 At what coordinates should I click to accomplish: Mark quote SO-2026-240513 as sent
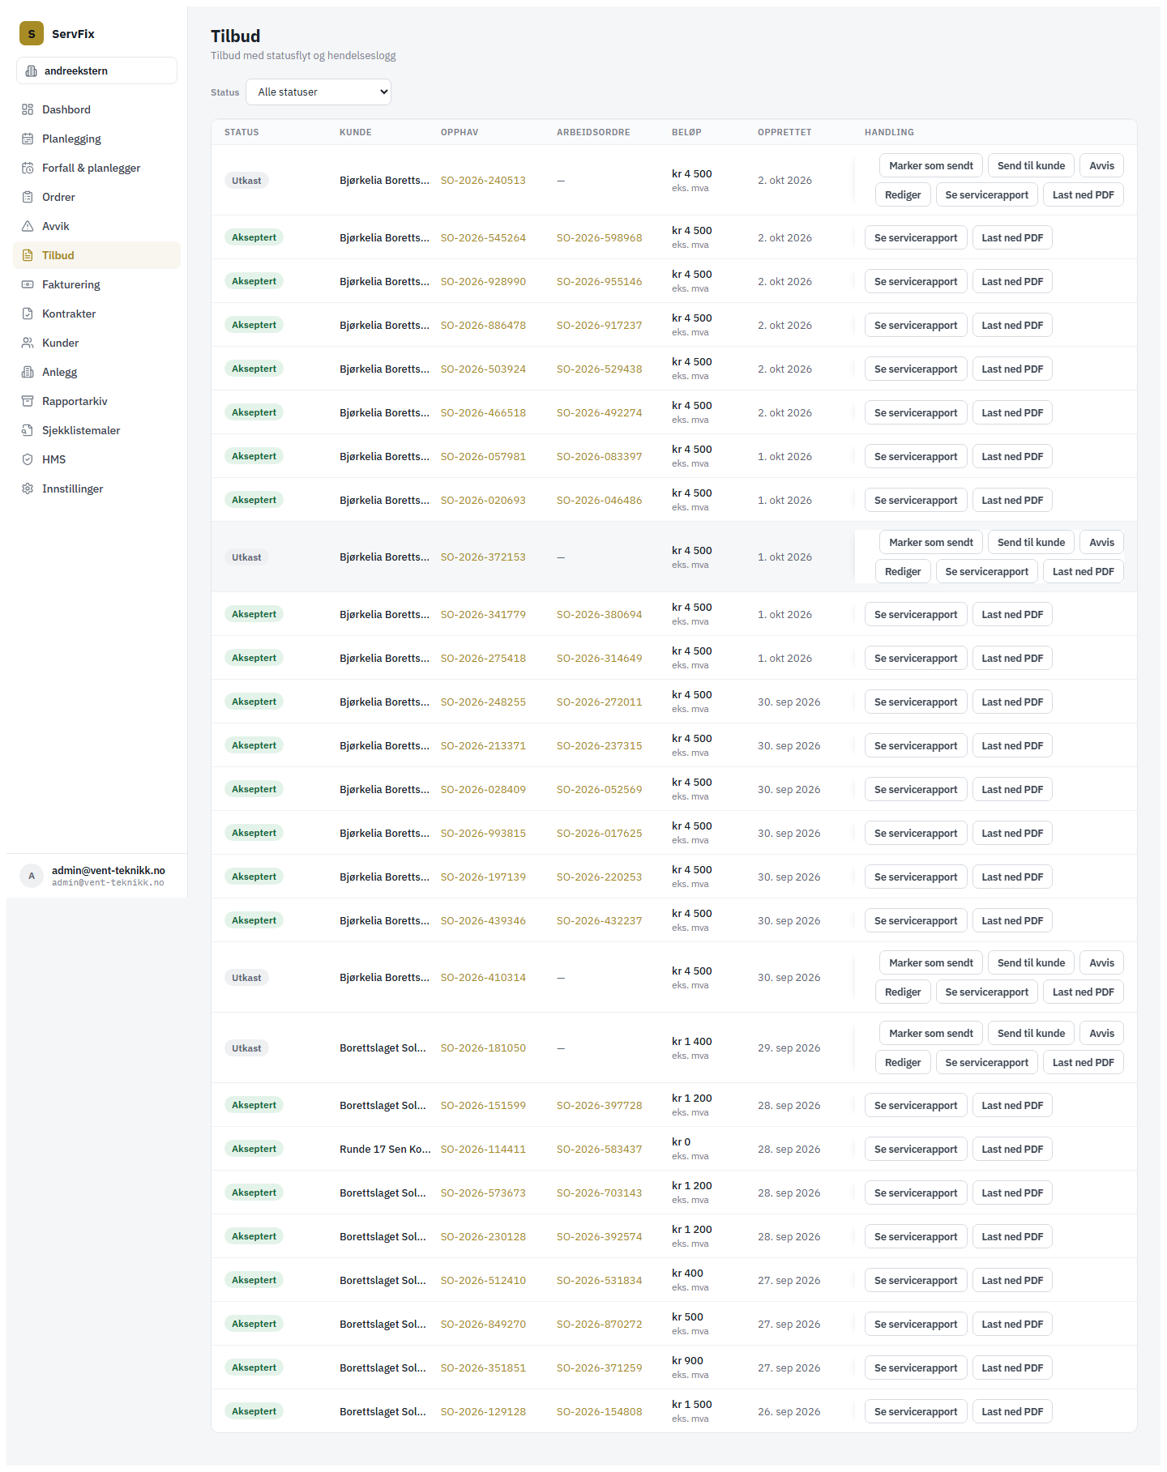pos(931,165)
